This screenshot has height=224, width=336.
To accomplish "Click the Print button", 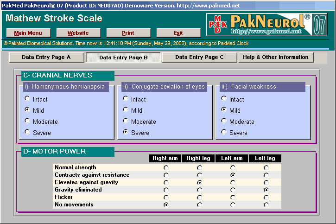I will pos(128,33).
